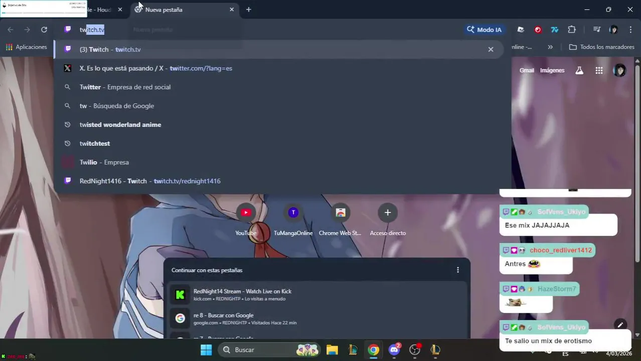
Task: Open the Aplicaciones shortcut in bookmarks bar
Action: pos(26,47)
